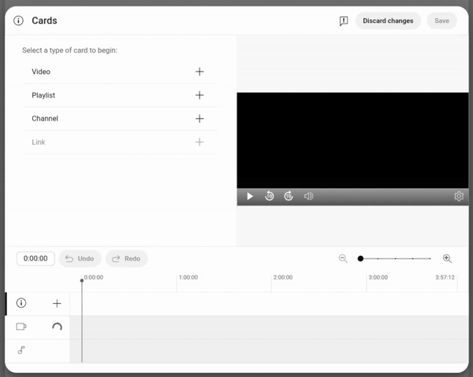Click the Discard changes button
This screenshot has height=377, width=473.
pyautogui.click(x=388, y=20)
